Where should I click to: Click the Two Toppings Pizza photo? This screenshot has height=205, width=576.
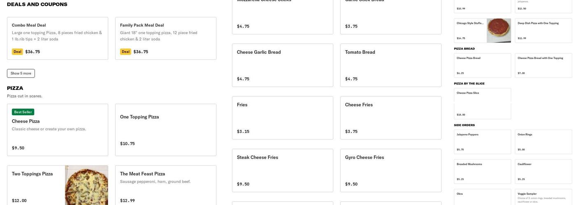[86, 185]
